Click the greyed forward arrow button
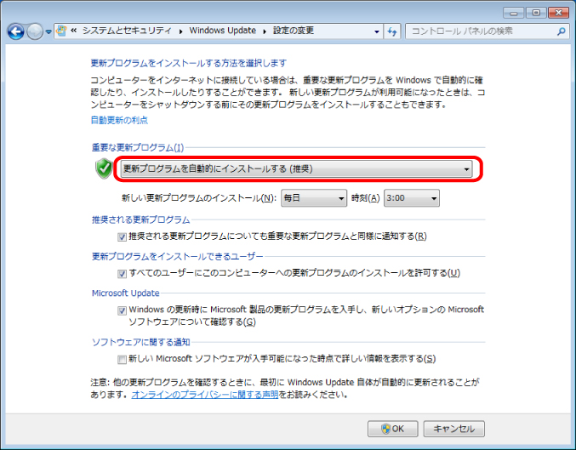Screen dimensions: 576x450 tap(35, 31)
